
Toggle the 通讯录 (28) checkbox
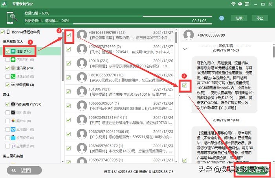(7, 68)
